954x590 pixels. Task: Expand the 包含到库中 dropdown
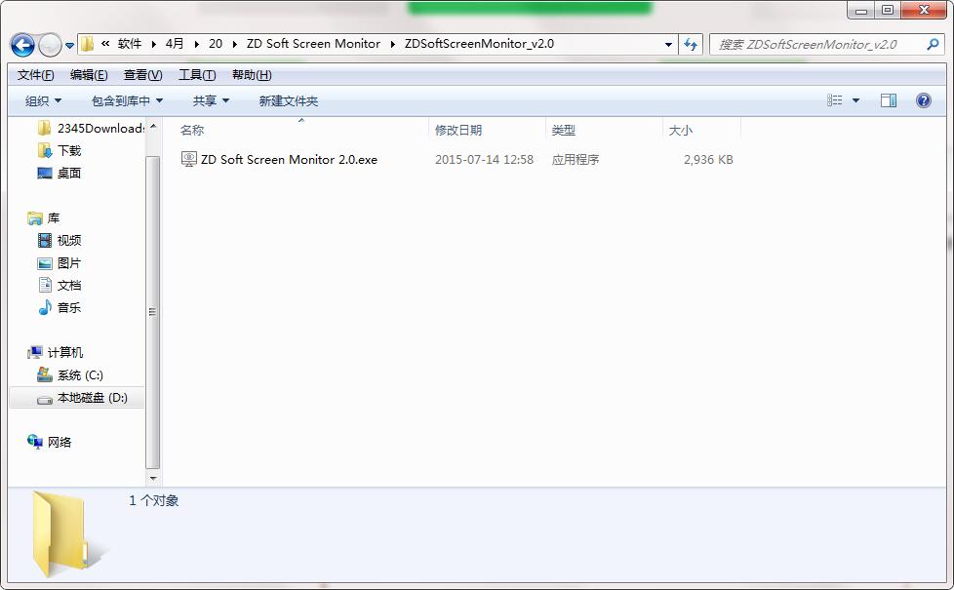tap(127, 101)
